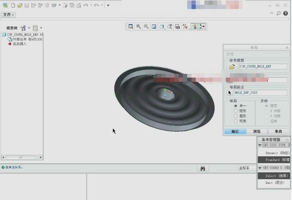Open dropdown beside model tree settings icon
This screenshot has width=292, height=200.
point(29,28)
